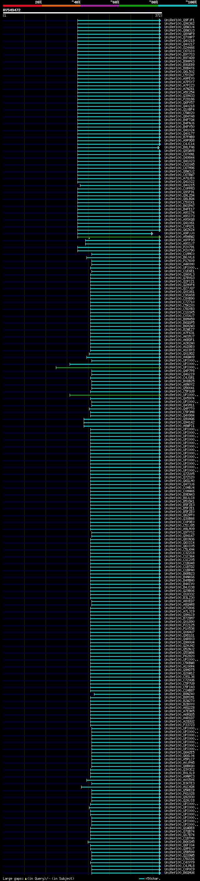Open hit UniRef100_Q7XHP7
This screenshot has width=200, height=881.
179,37
